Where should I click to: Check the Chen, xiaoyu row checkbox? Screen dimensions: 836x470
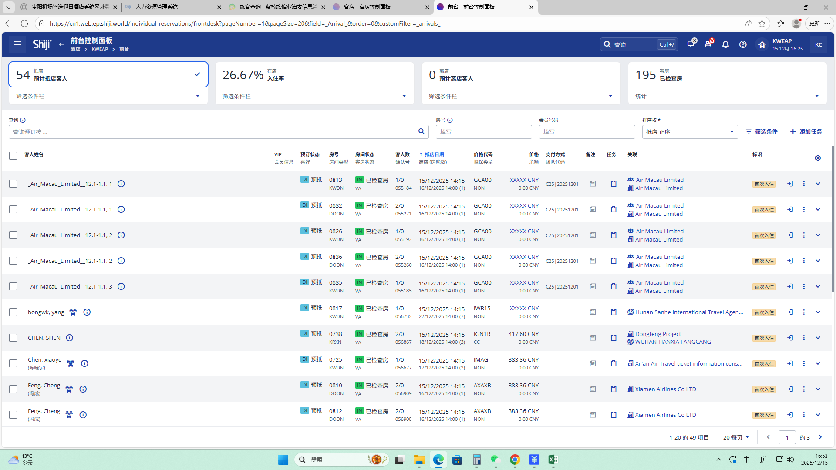[13, 363]
